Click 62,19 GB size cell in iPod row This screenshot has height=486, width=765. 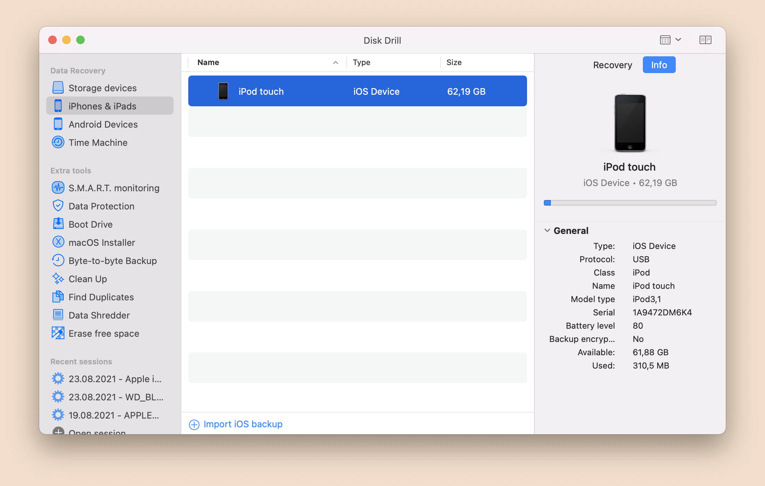click(x=466, y=91)
